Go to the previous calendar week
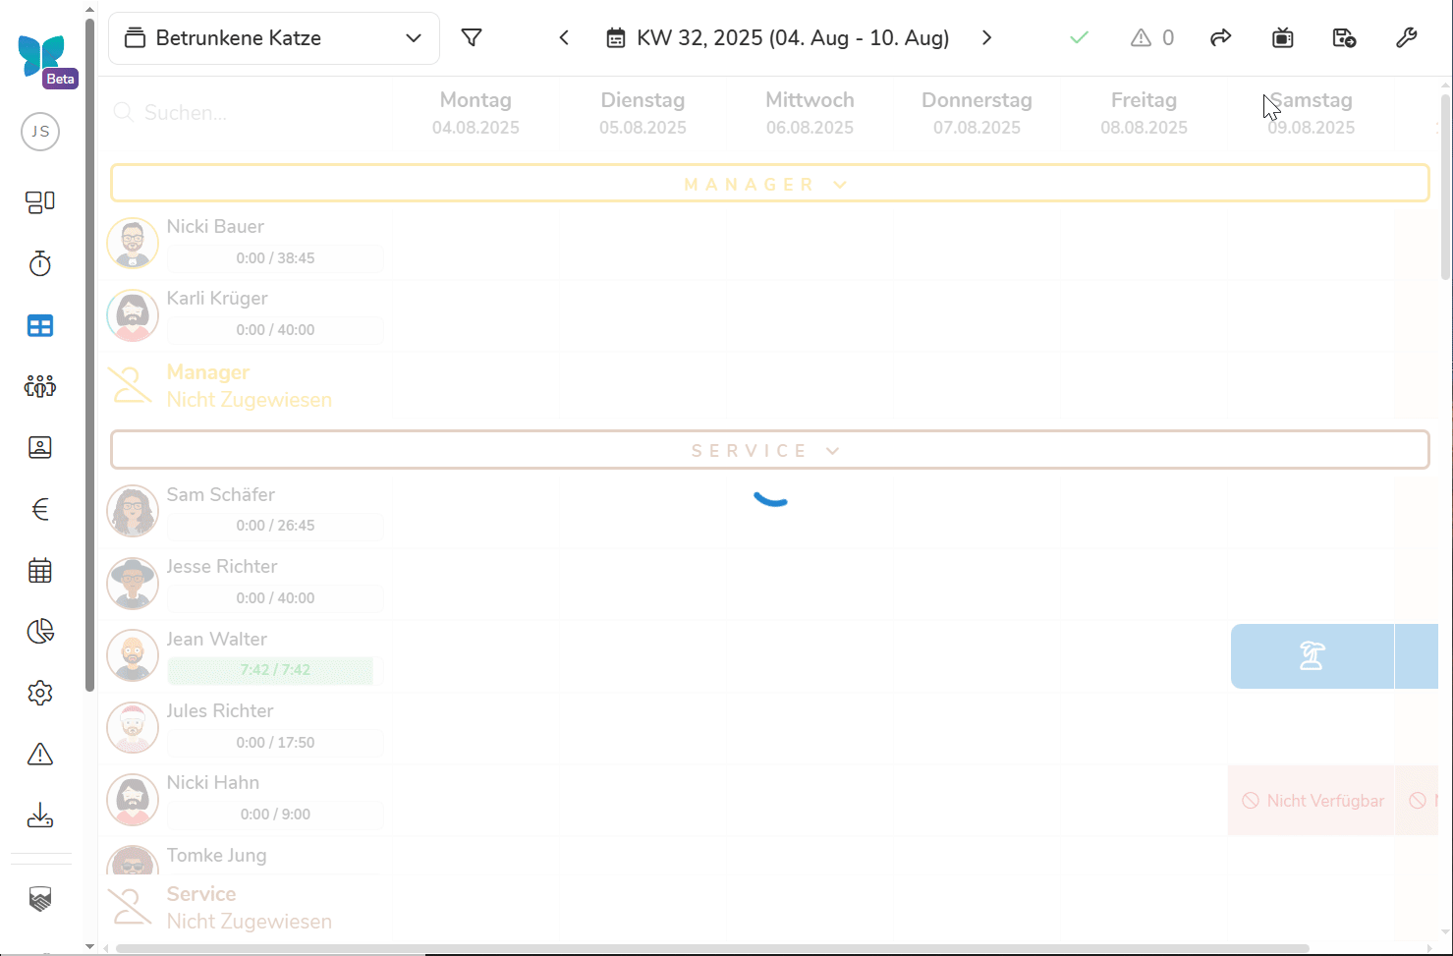Image resolution: width=1453 pixels, height=956 pixels. (x=564, y=38)
